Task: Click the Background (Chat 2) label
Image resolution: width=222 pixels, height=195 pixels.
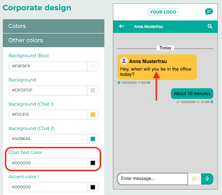Action: [31, 129]
